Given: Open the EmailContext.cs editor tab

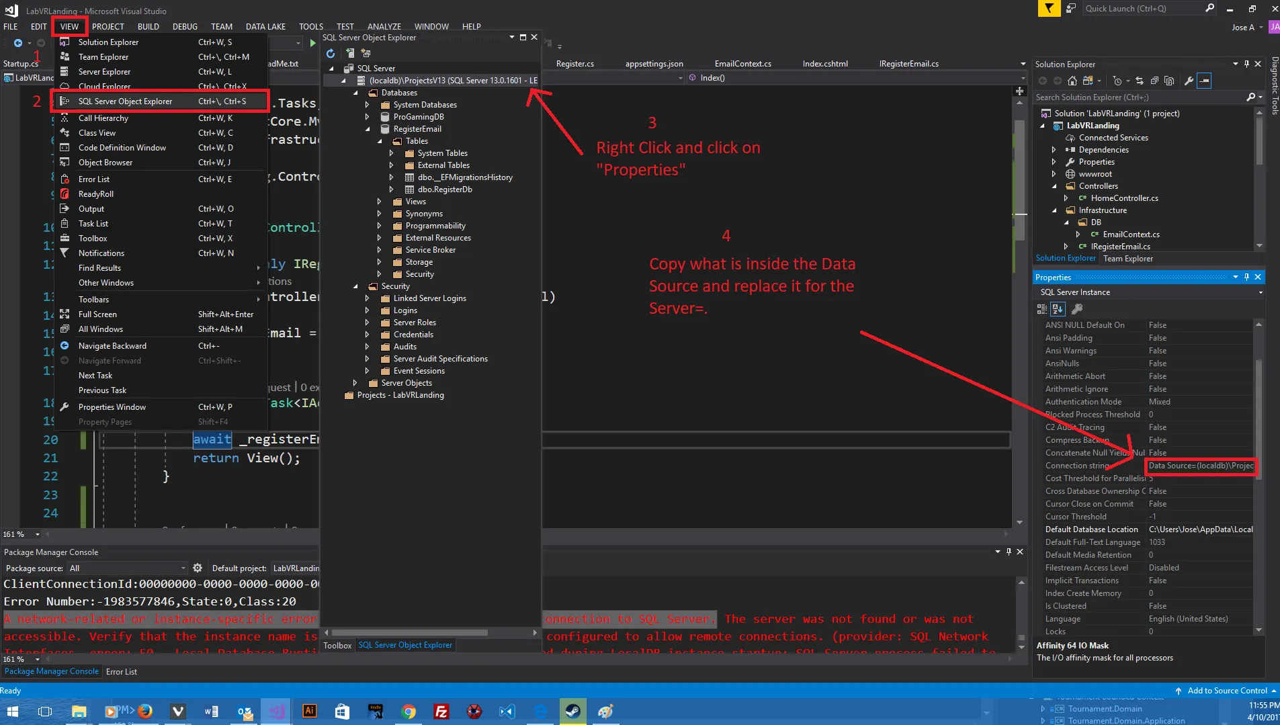Looking at the screenshot, I should click(742, 64).
